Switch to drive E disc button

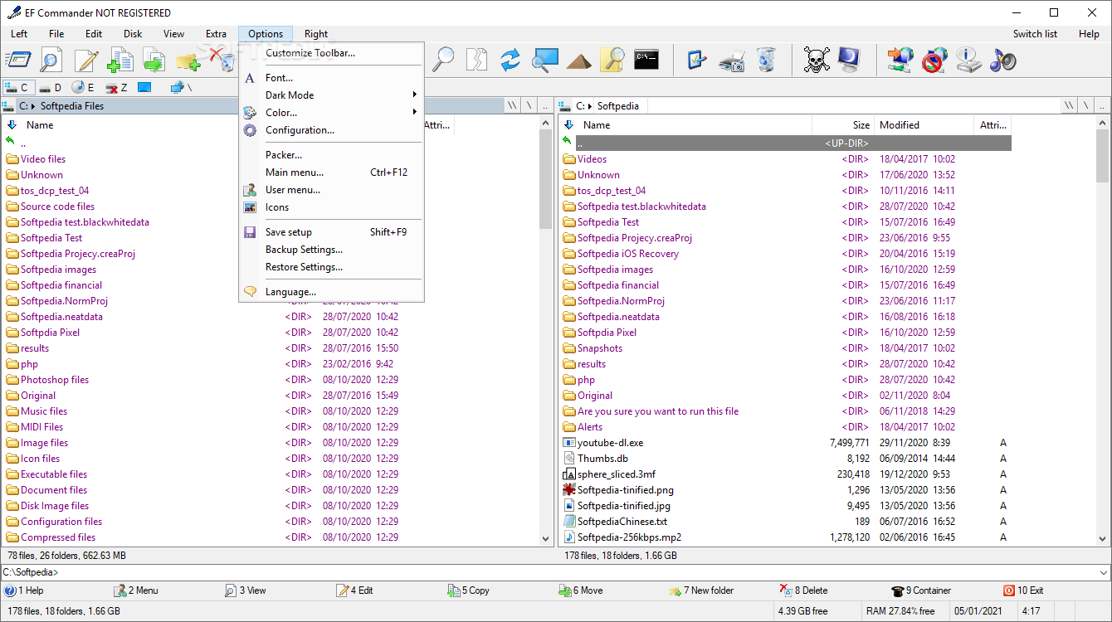84,87
